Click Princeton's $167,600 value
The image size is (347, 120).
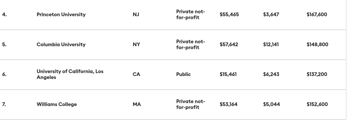317,14
